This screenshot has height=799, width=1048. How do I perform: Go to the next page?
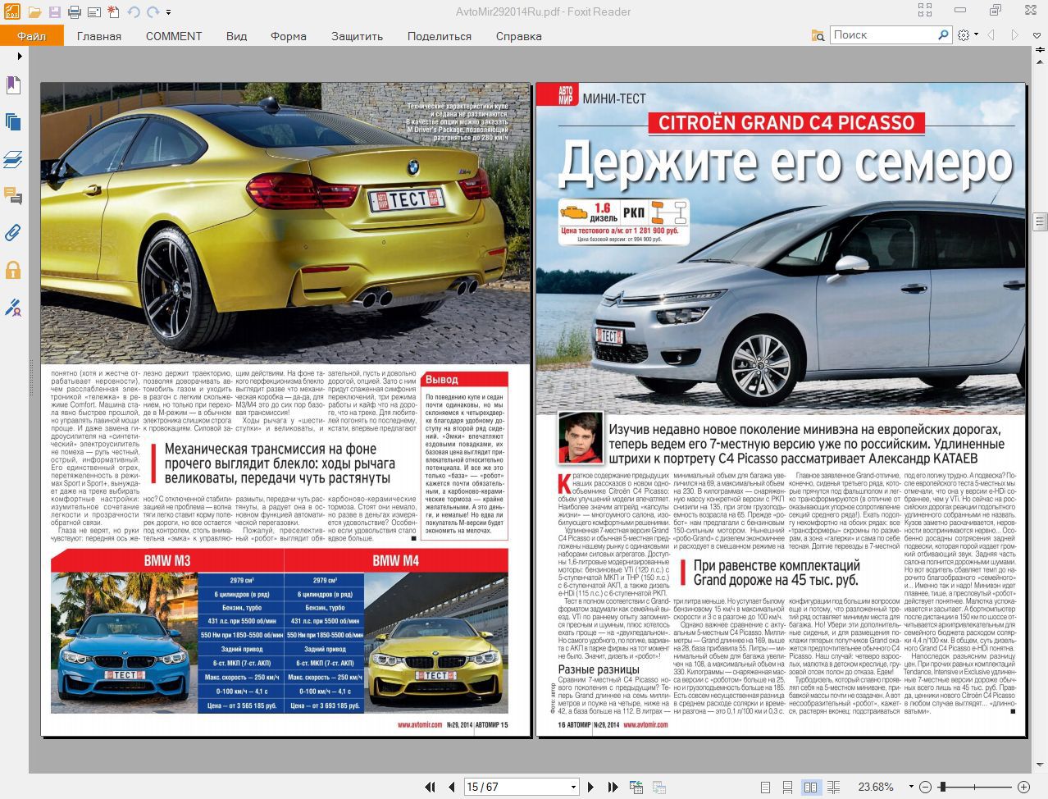tap(590, 787)
